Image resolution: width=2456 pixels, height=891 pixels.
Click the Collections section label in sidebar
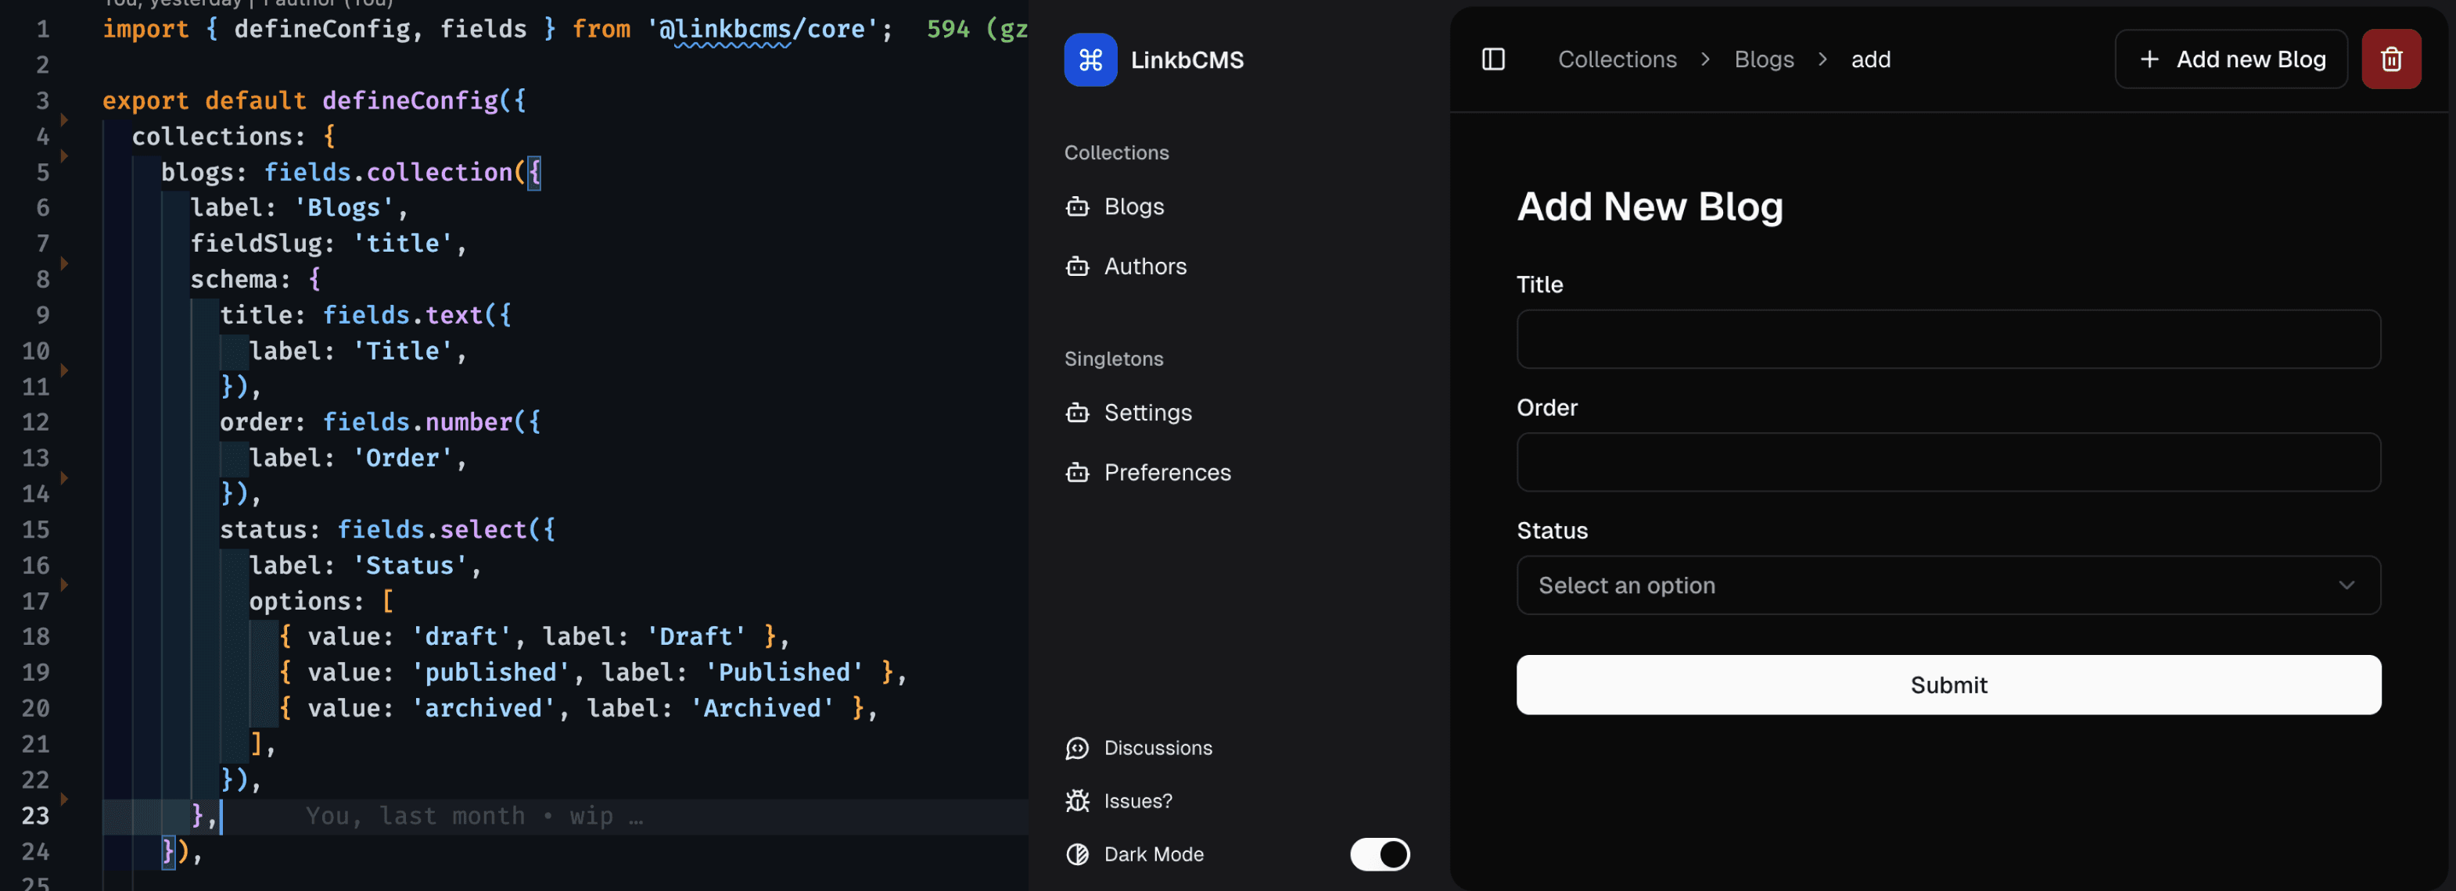pos(1115,152)
